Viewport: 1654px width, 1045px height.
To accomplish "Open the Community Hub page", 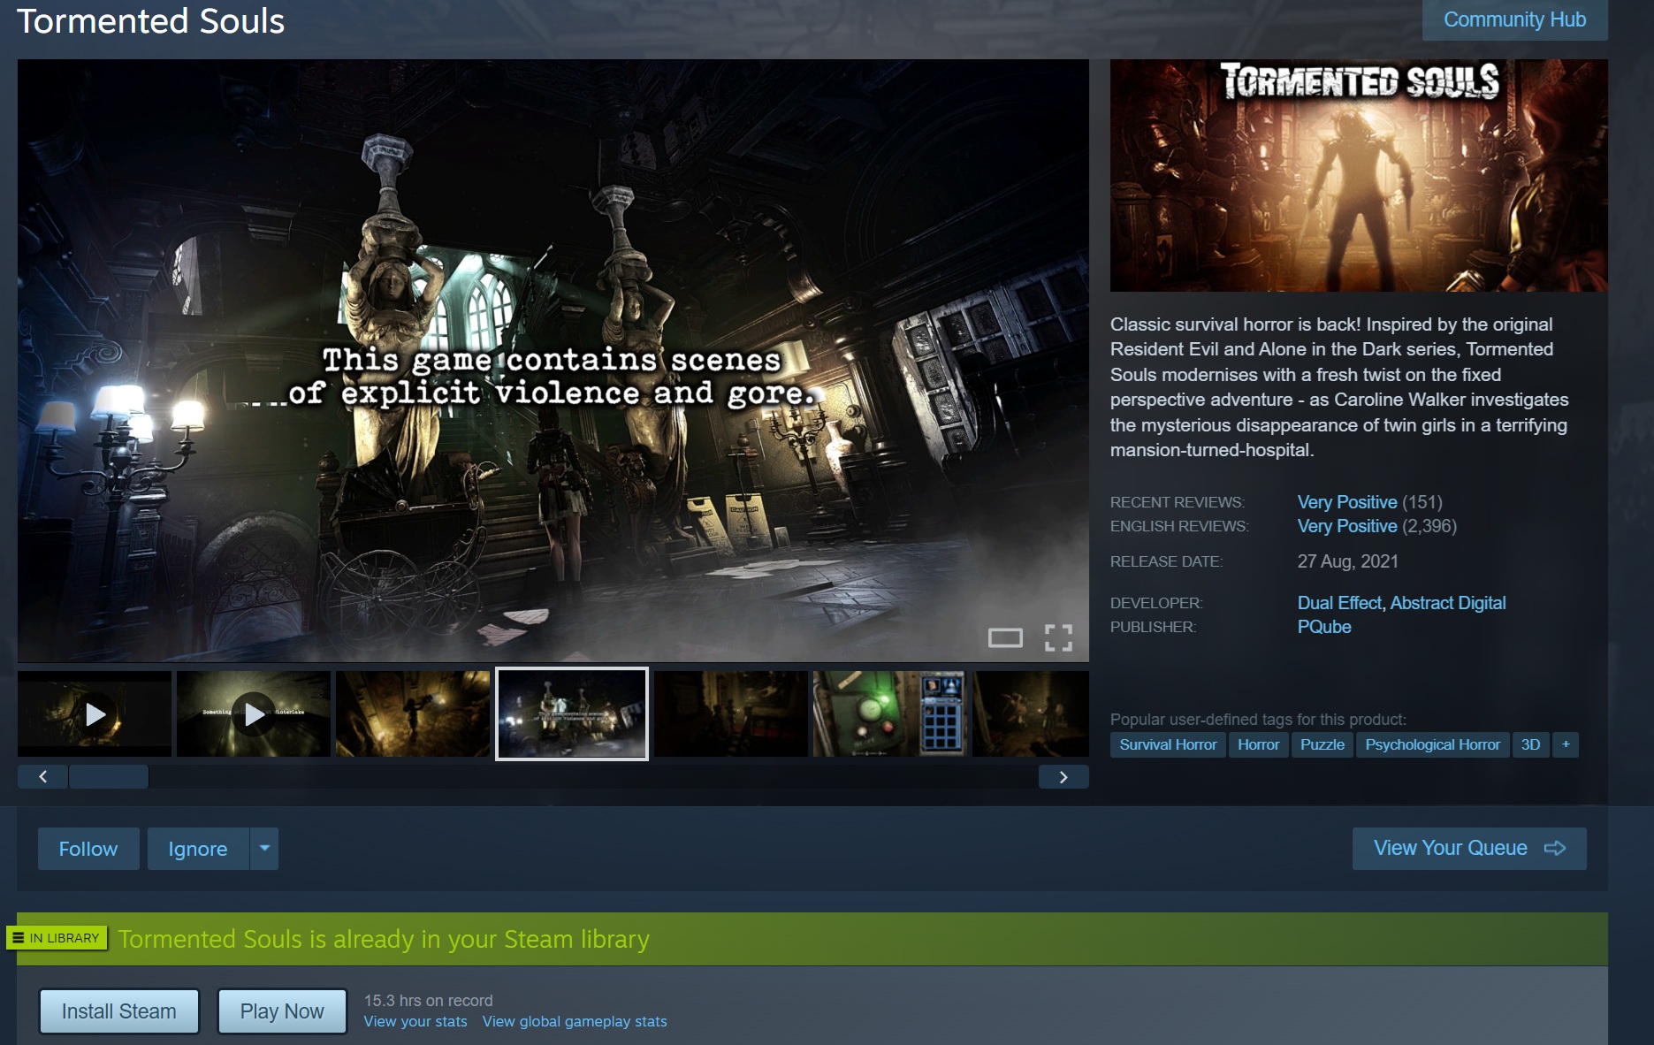I will click(1514, 19).
